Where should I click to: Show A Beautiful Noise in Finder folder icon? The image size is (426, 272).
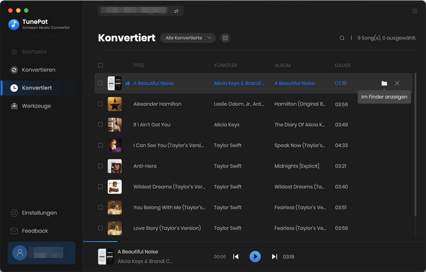384,83
